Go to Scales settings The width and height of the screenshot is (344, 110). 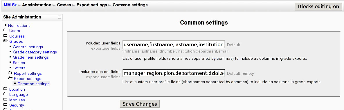click(x=19, y=63)
